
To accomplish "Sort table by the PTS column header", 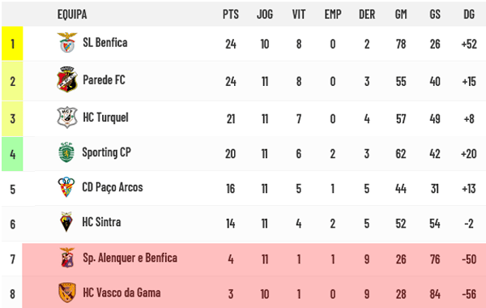I will tap(231, 15).
